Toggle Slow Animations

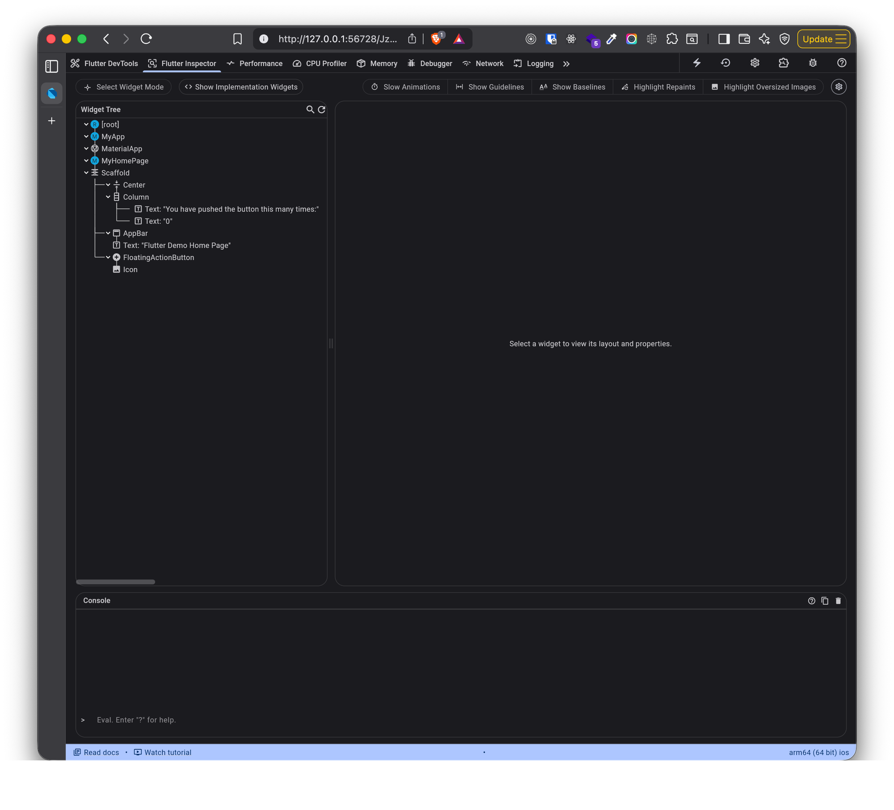point(405,87)
